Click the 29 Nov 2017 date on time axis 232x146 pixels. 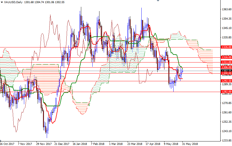[44, 144]
